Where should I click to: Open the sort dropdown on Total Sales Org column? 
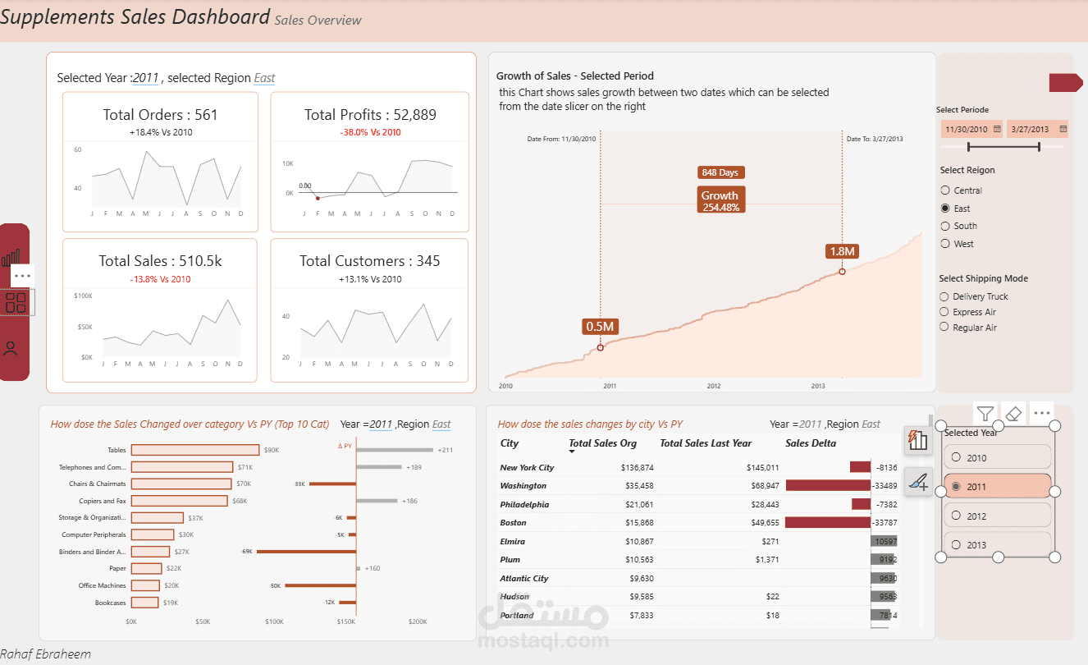(x=572, y=453)
